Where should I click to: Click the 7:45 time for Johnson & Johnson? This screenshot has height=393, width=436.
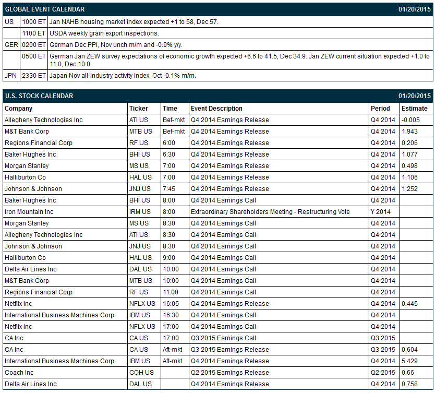[x=169, y=189]
